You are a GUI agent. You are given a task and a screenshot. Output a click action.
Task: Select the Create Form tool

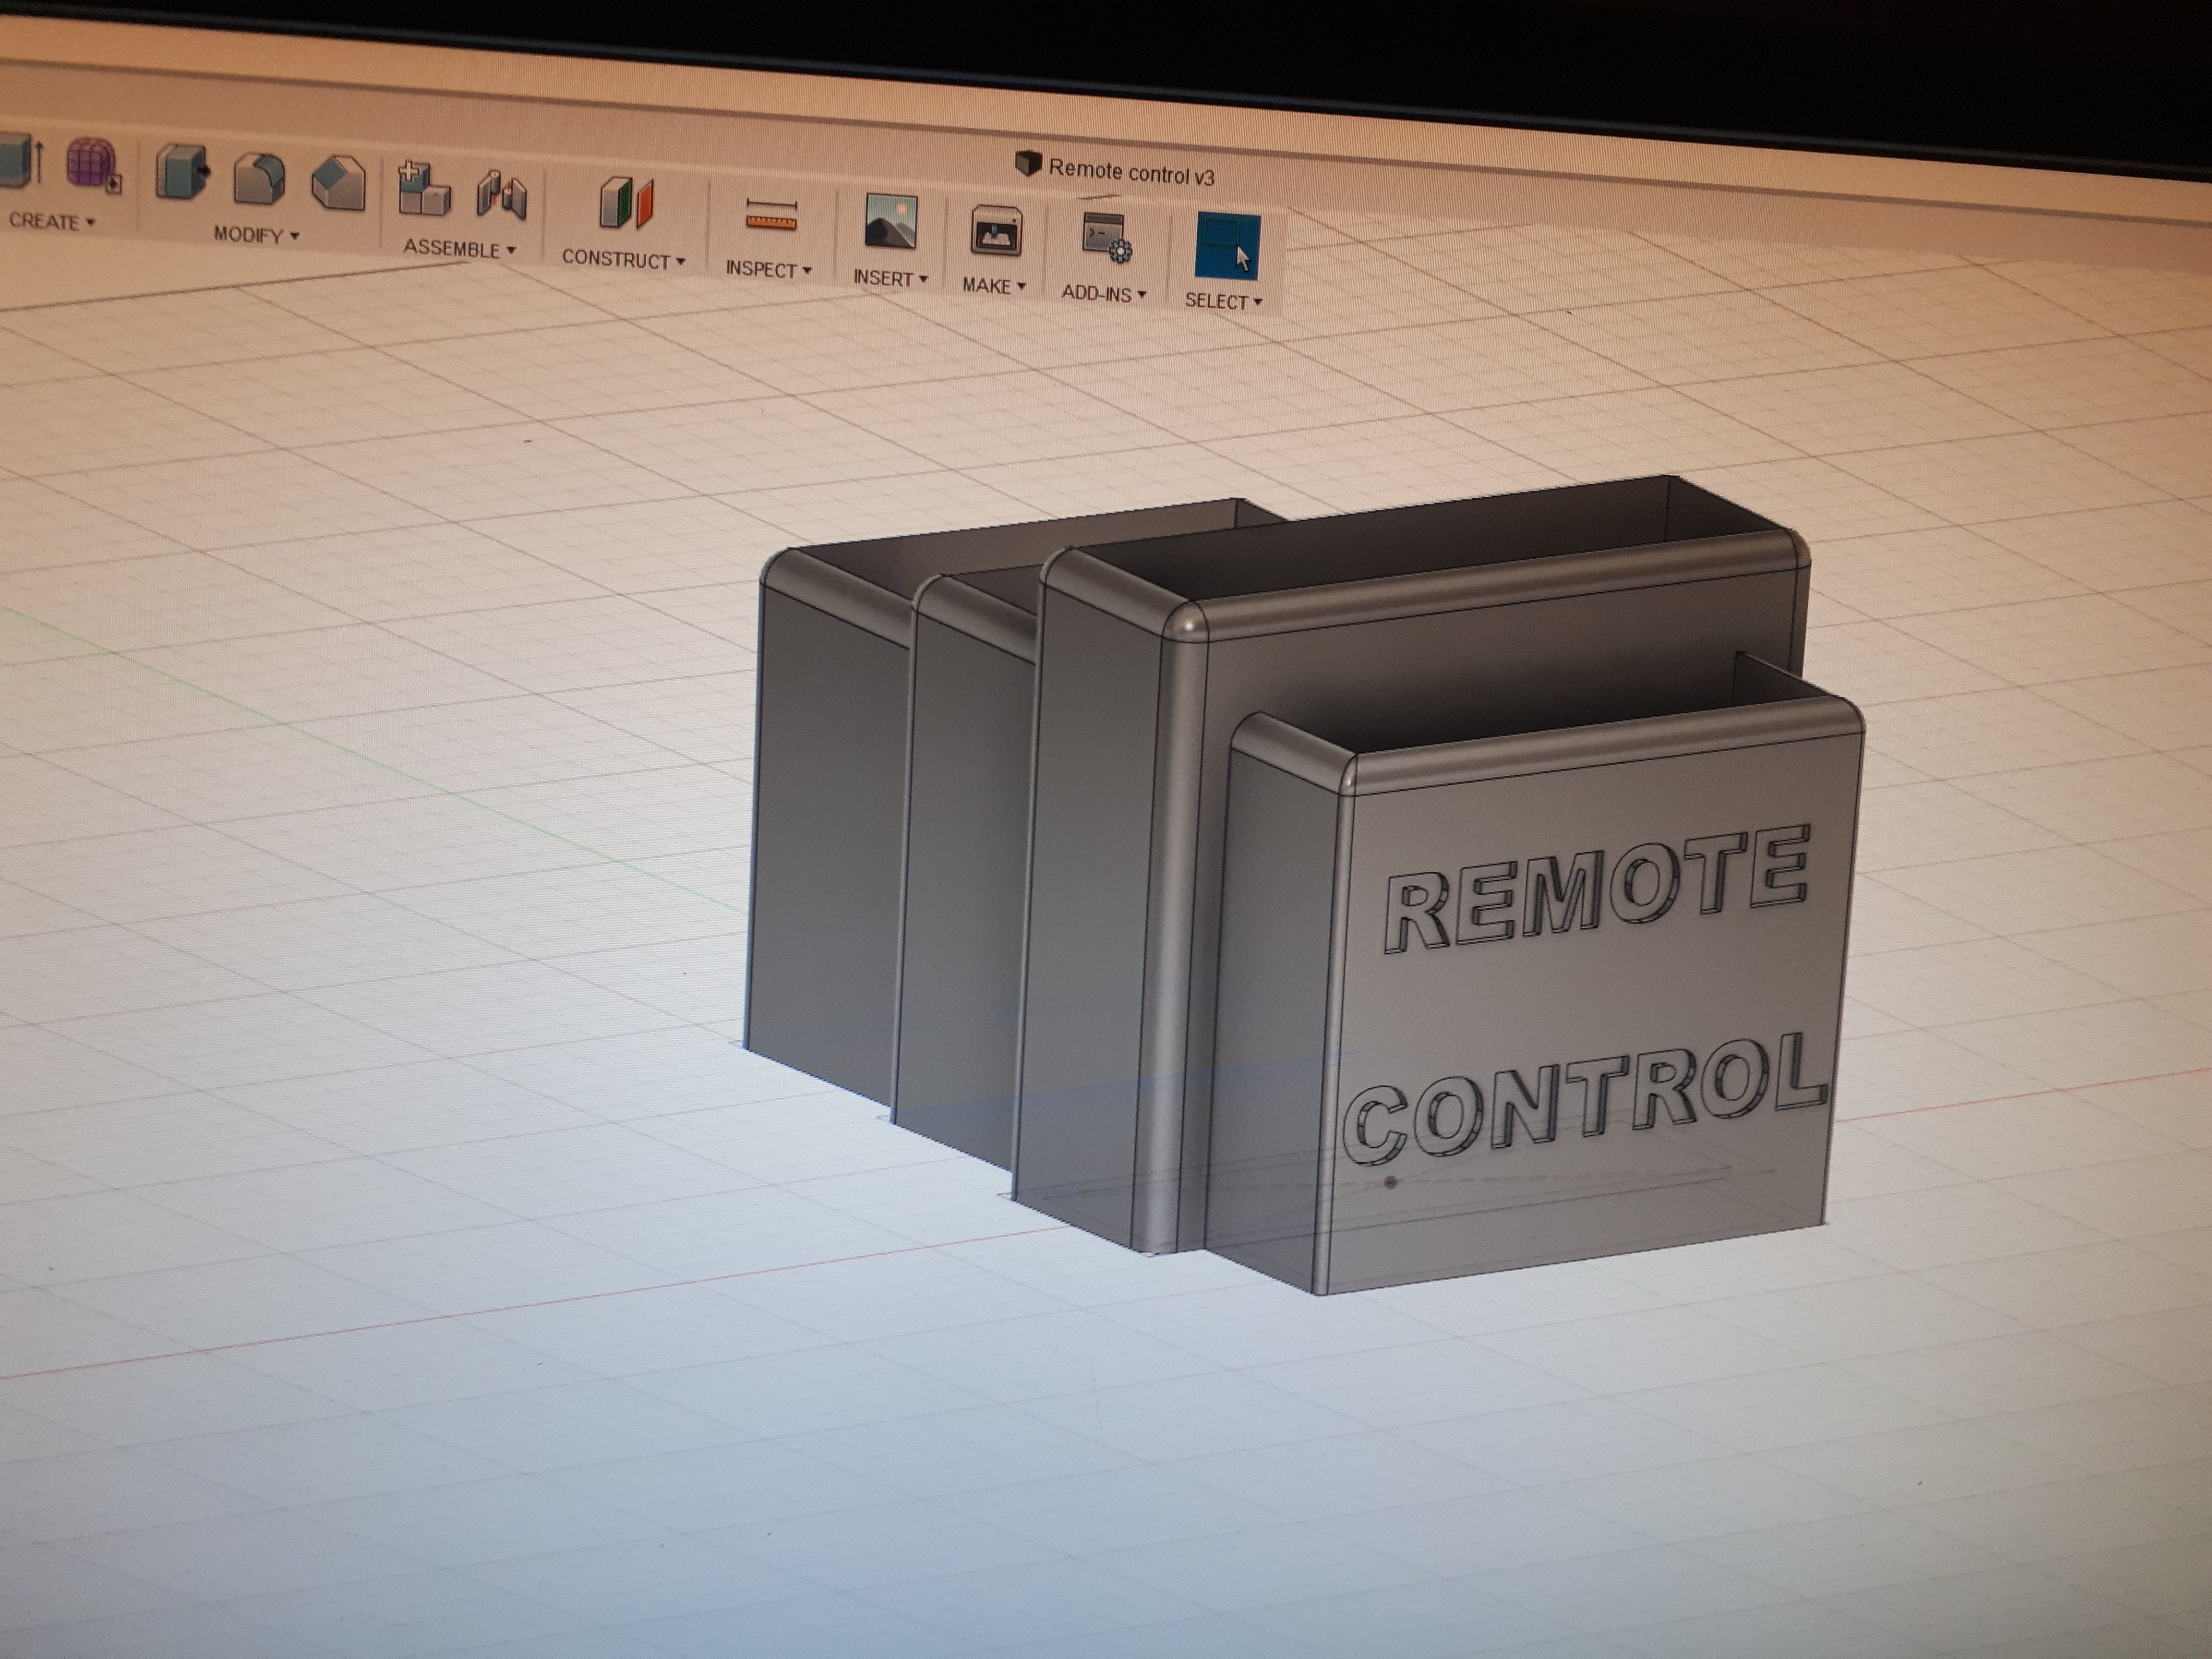tap(94, 165)
